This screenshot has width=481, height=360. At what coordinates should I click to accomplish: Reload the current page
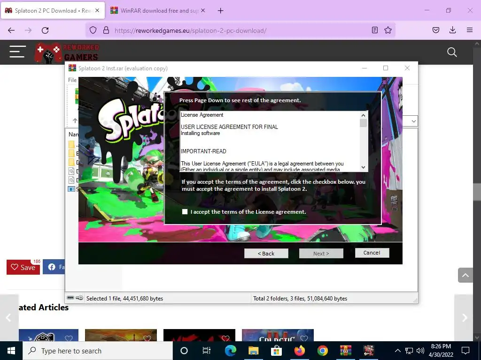tap(45, 30)
